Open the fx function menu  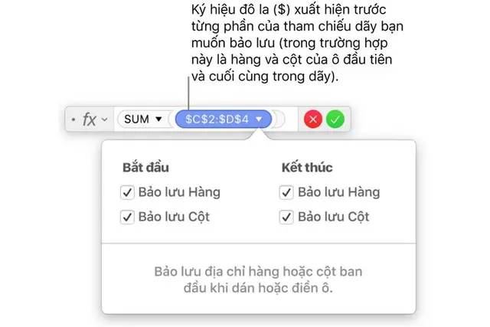[x=105, y=119]
